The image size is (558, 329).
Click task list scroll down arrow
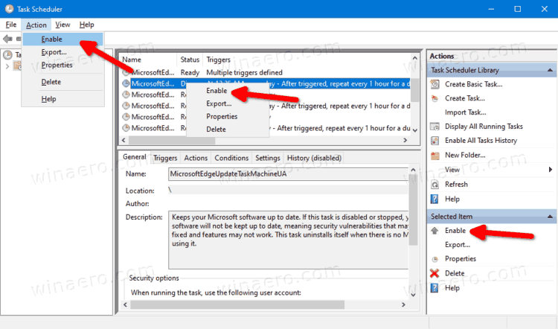415,130
